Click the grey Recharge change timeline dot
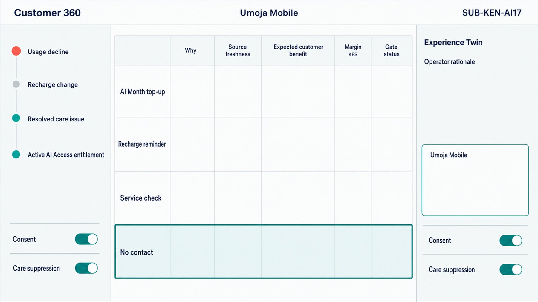 [16, 84]
